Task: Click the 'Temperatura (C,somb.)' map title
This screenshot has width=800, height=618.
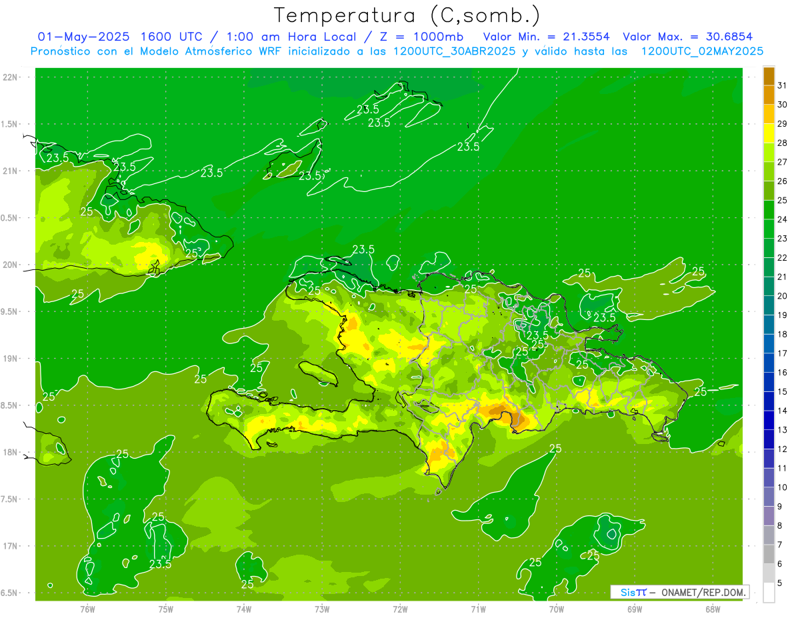Action: [407, 16]
